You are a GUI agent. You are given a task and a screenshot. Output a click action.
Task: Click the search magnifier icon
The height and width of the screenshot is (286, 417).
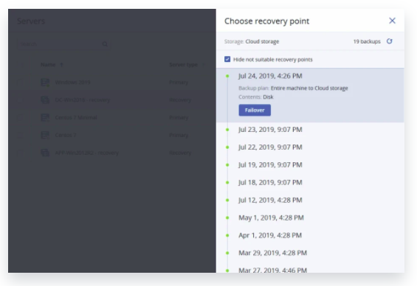(x=105, y=43)
